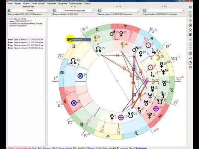Click the blue data icon of third chart slot

coord(99,10)
